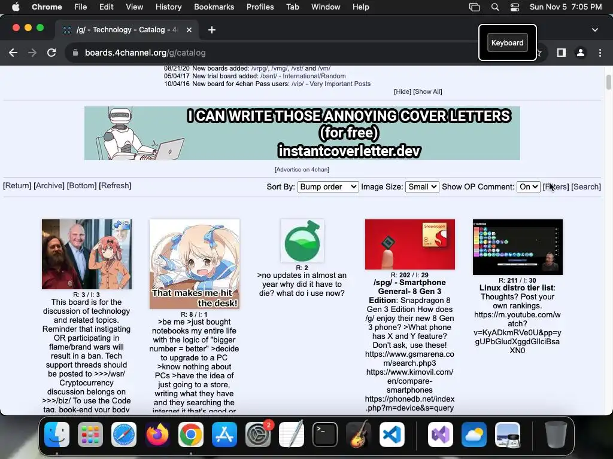The height and width of the screenshot is (459, 613).
Task: Open System Settings from the dock
Action: (258, 434)
